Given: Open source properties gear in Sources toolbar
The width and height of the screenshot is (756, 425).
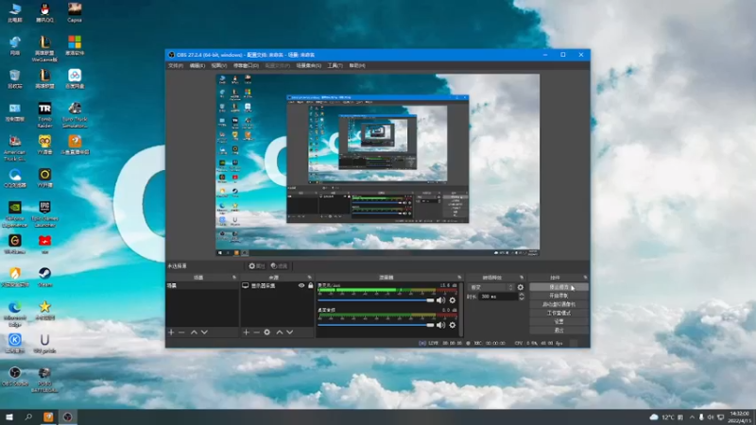Looking at the screenshot, I should click(x=266, y=332).
